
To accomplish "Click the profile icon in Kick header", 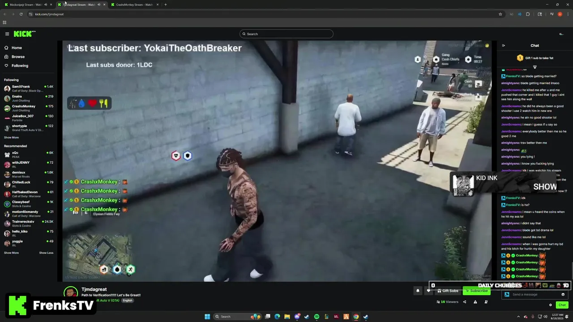I will tap(561, 34).
